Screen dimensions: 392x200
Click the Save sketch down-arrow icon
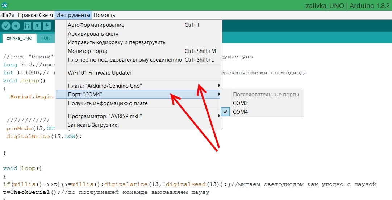pyautogui.click(x=47, y=26)
